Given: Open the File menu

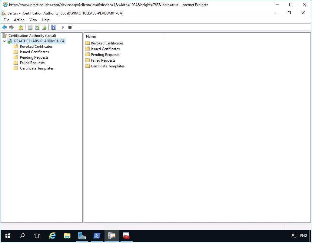Looking at the screenshot, I should point(6,20).
